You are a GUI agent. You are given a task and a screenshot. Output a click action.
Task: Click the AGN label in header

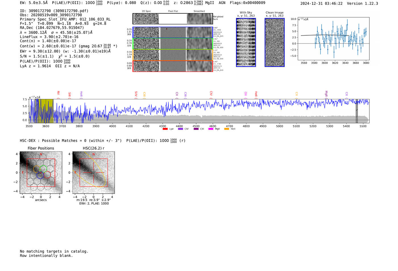pyautogui.click(x=222, y=3)
